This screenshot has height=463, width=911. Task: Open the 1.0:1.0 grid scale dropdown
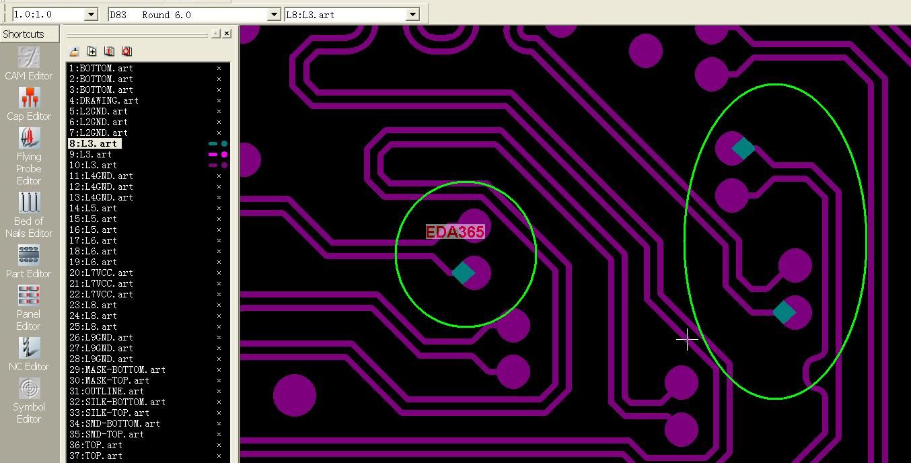[x=92, y=14]
